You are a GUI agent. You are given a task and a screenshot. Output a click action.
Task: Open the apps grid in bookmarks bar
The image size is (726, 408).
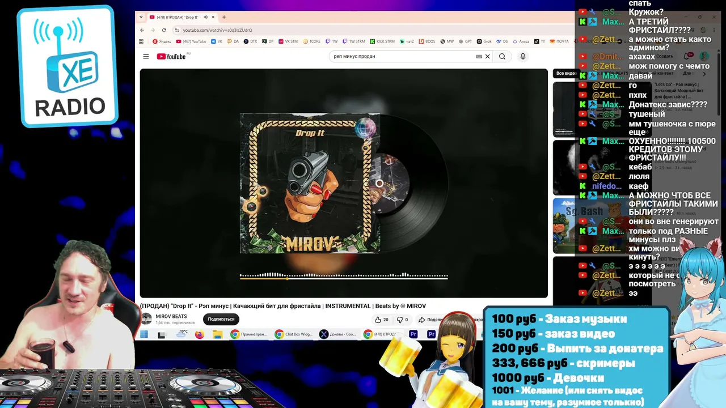[141, 41]
